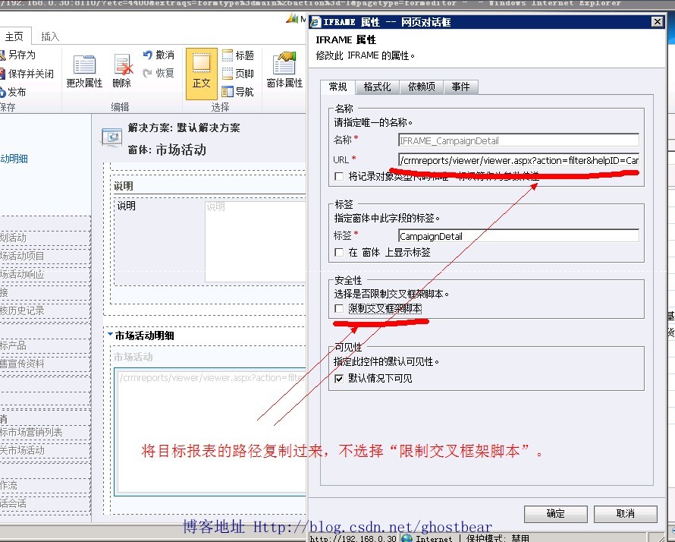Click the Internet zone globe in status bar
Image resolution: width=675 pixels, height=542 pixels.
pos(407,537)
